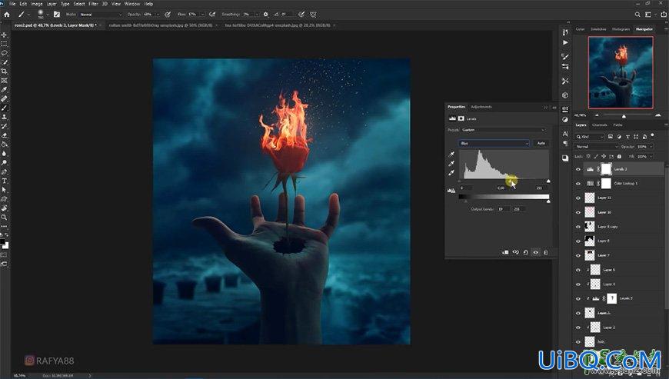Screen dimensions: 669x379
Task: Switch to the second open document tab
Action: [161, 25]
